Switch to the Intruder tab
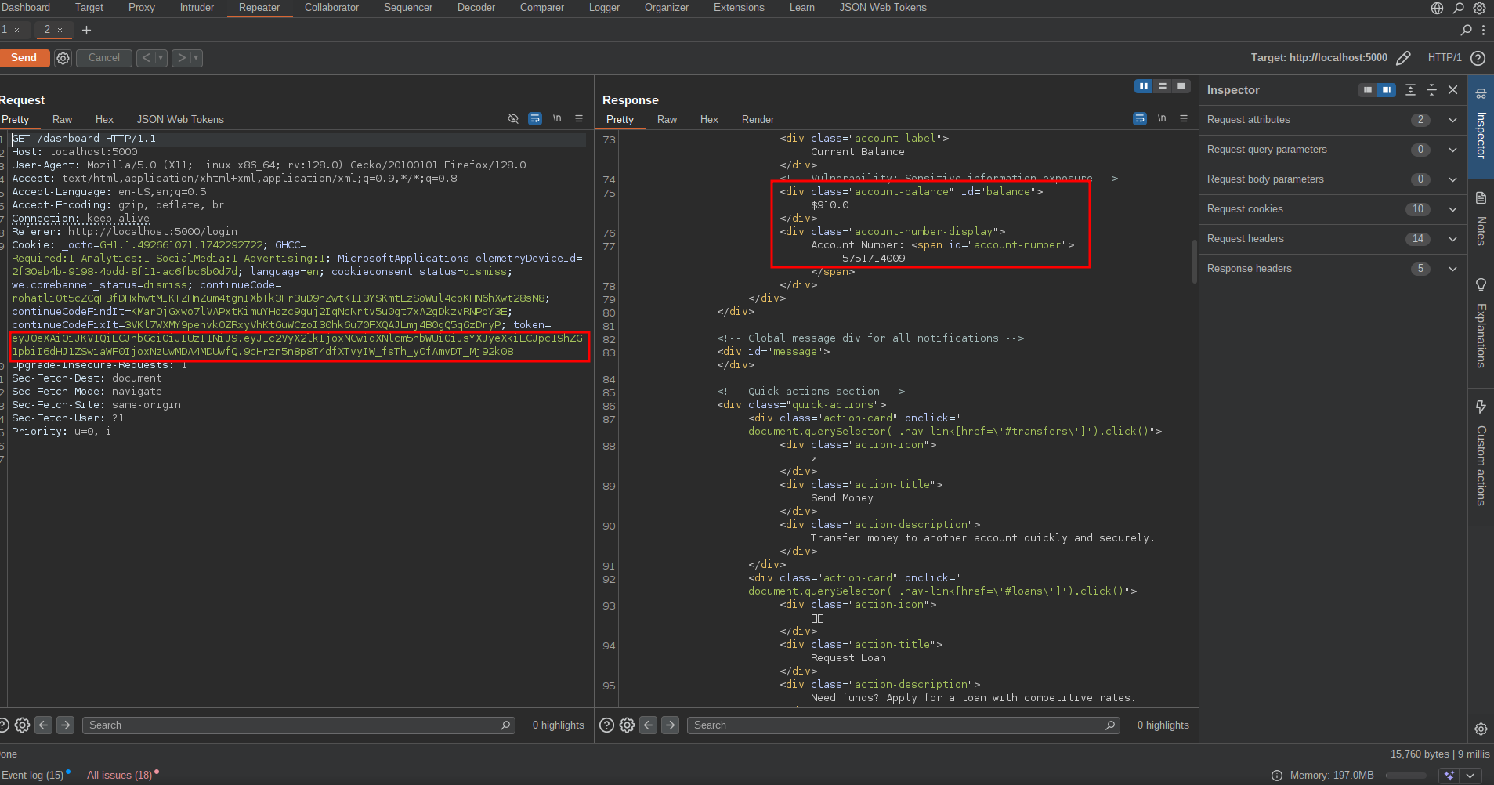This screenshot has height=785, width=1494. point(197,8)
